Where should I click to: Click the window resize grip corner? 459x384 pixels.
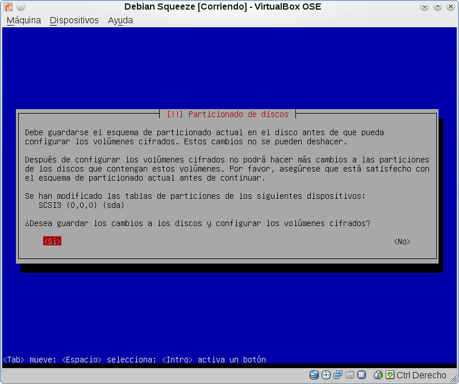point(453,378)
